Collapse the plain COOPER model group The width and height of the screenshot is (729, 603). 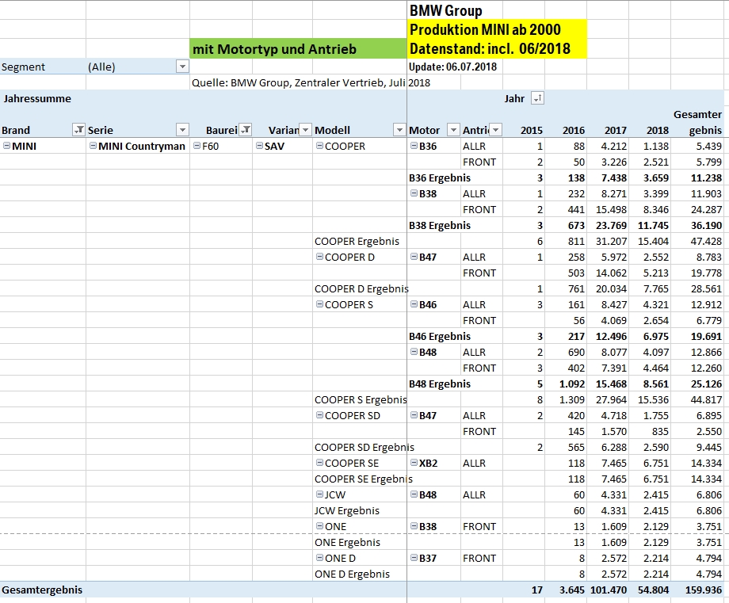click(x=320, y=146)
